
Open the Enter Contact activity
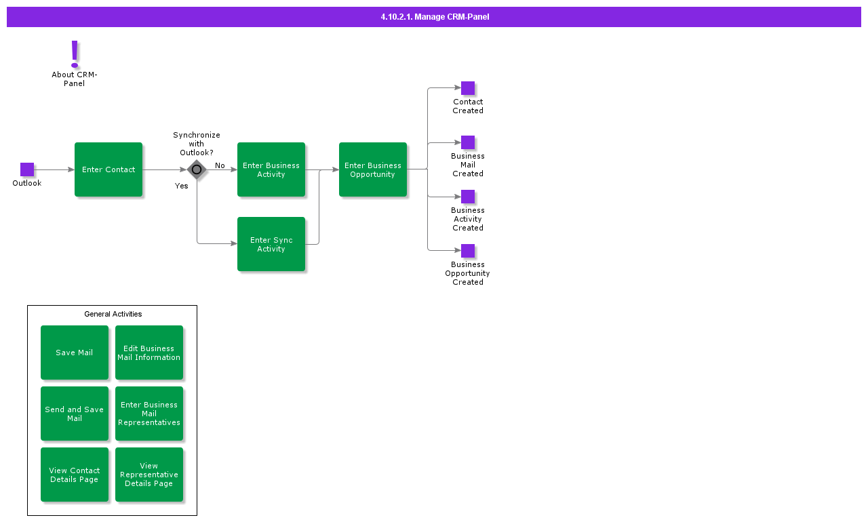pos(108,169)
